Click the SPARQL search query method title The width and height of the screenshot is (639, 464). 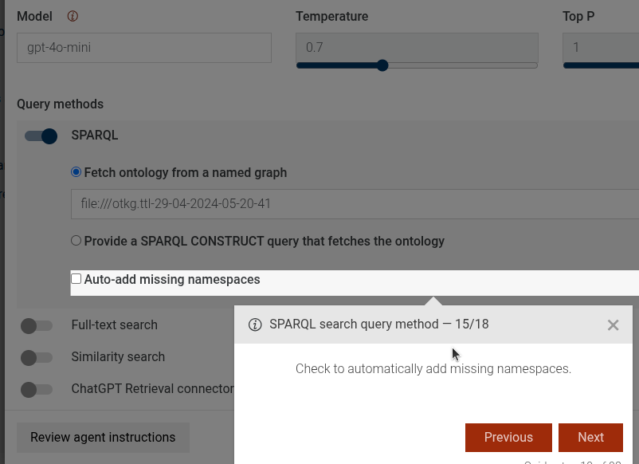378,324
